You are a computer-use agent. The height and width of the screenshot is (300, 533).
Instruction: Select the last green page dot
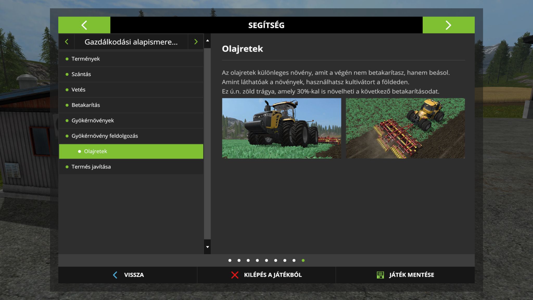point(303,260)
